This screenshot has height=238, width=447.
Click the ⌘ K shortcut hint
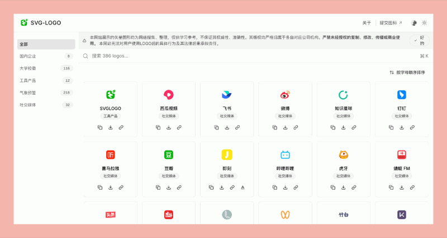424,56
